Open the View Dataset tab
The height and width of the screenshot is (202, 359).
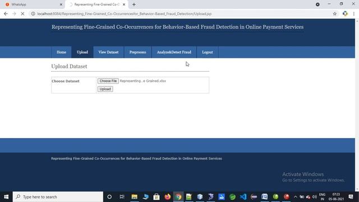click(x=108, y=52)
